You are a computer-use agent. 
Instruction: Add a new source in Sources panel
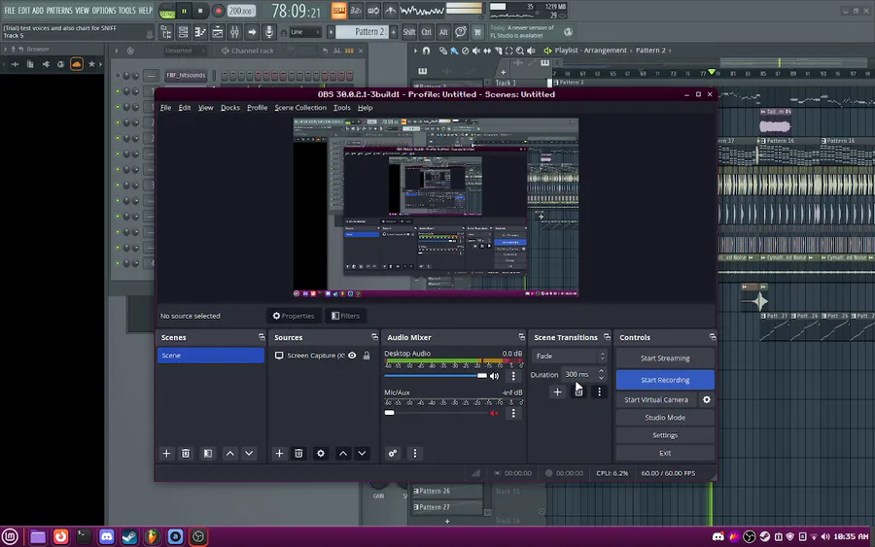(279, 454)
